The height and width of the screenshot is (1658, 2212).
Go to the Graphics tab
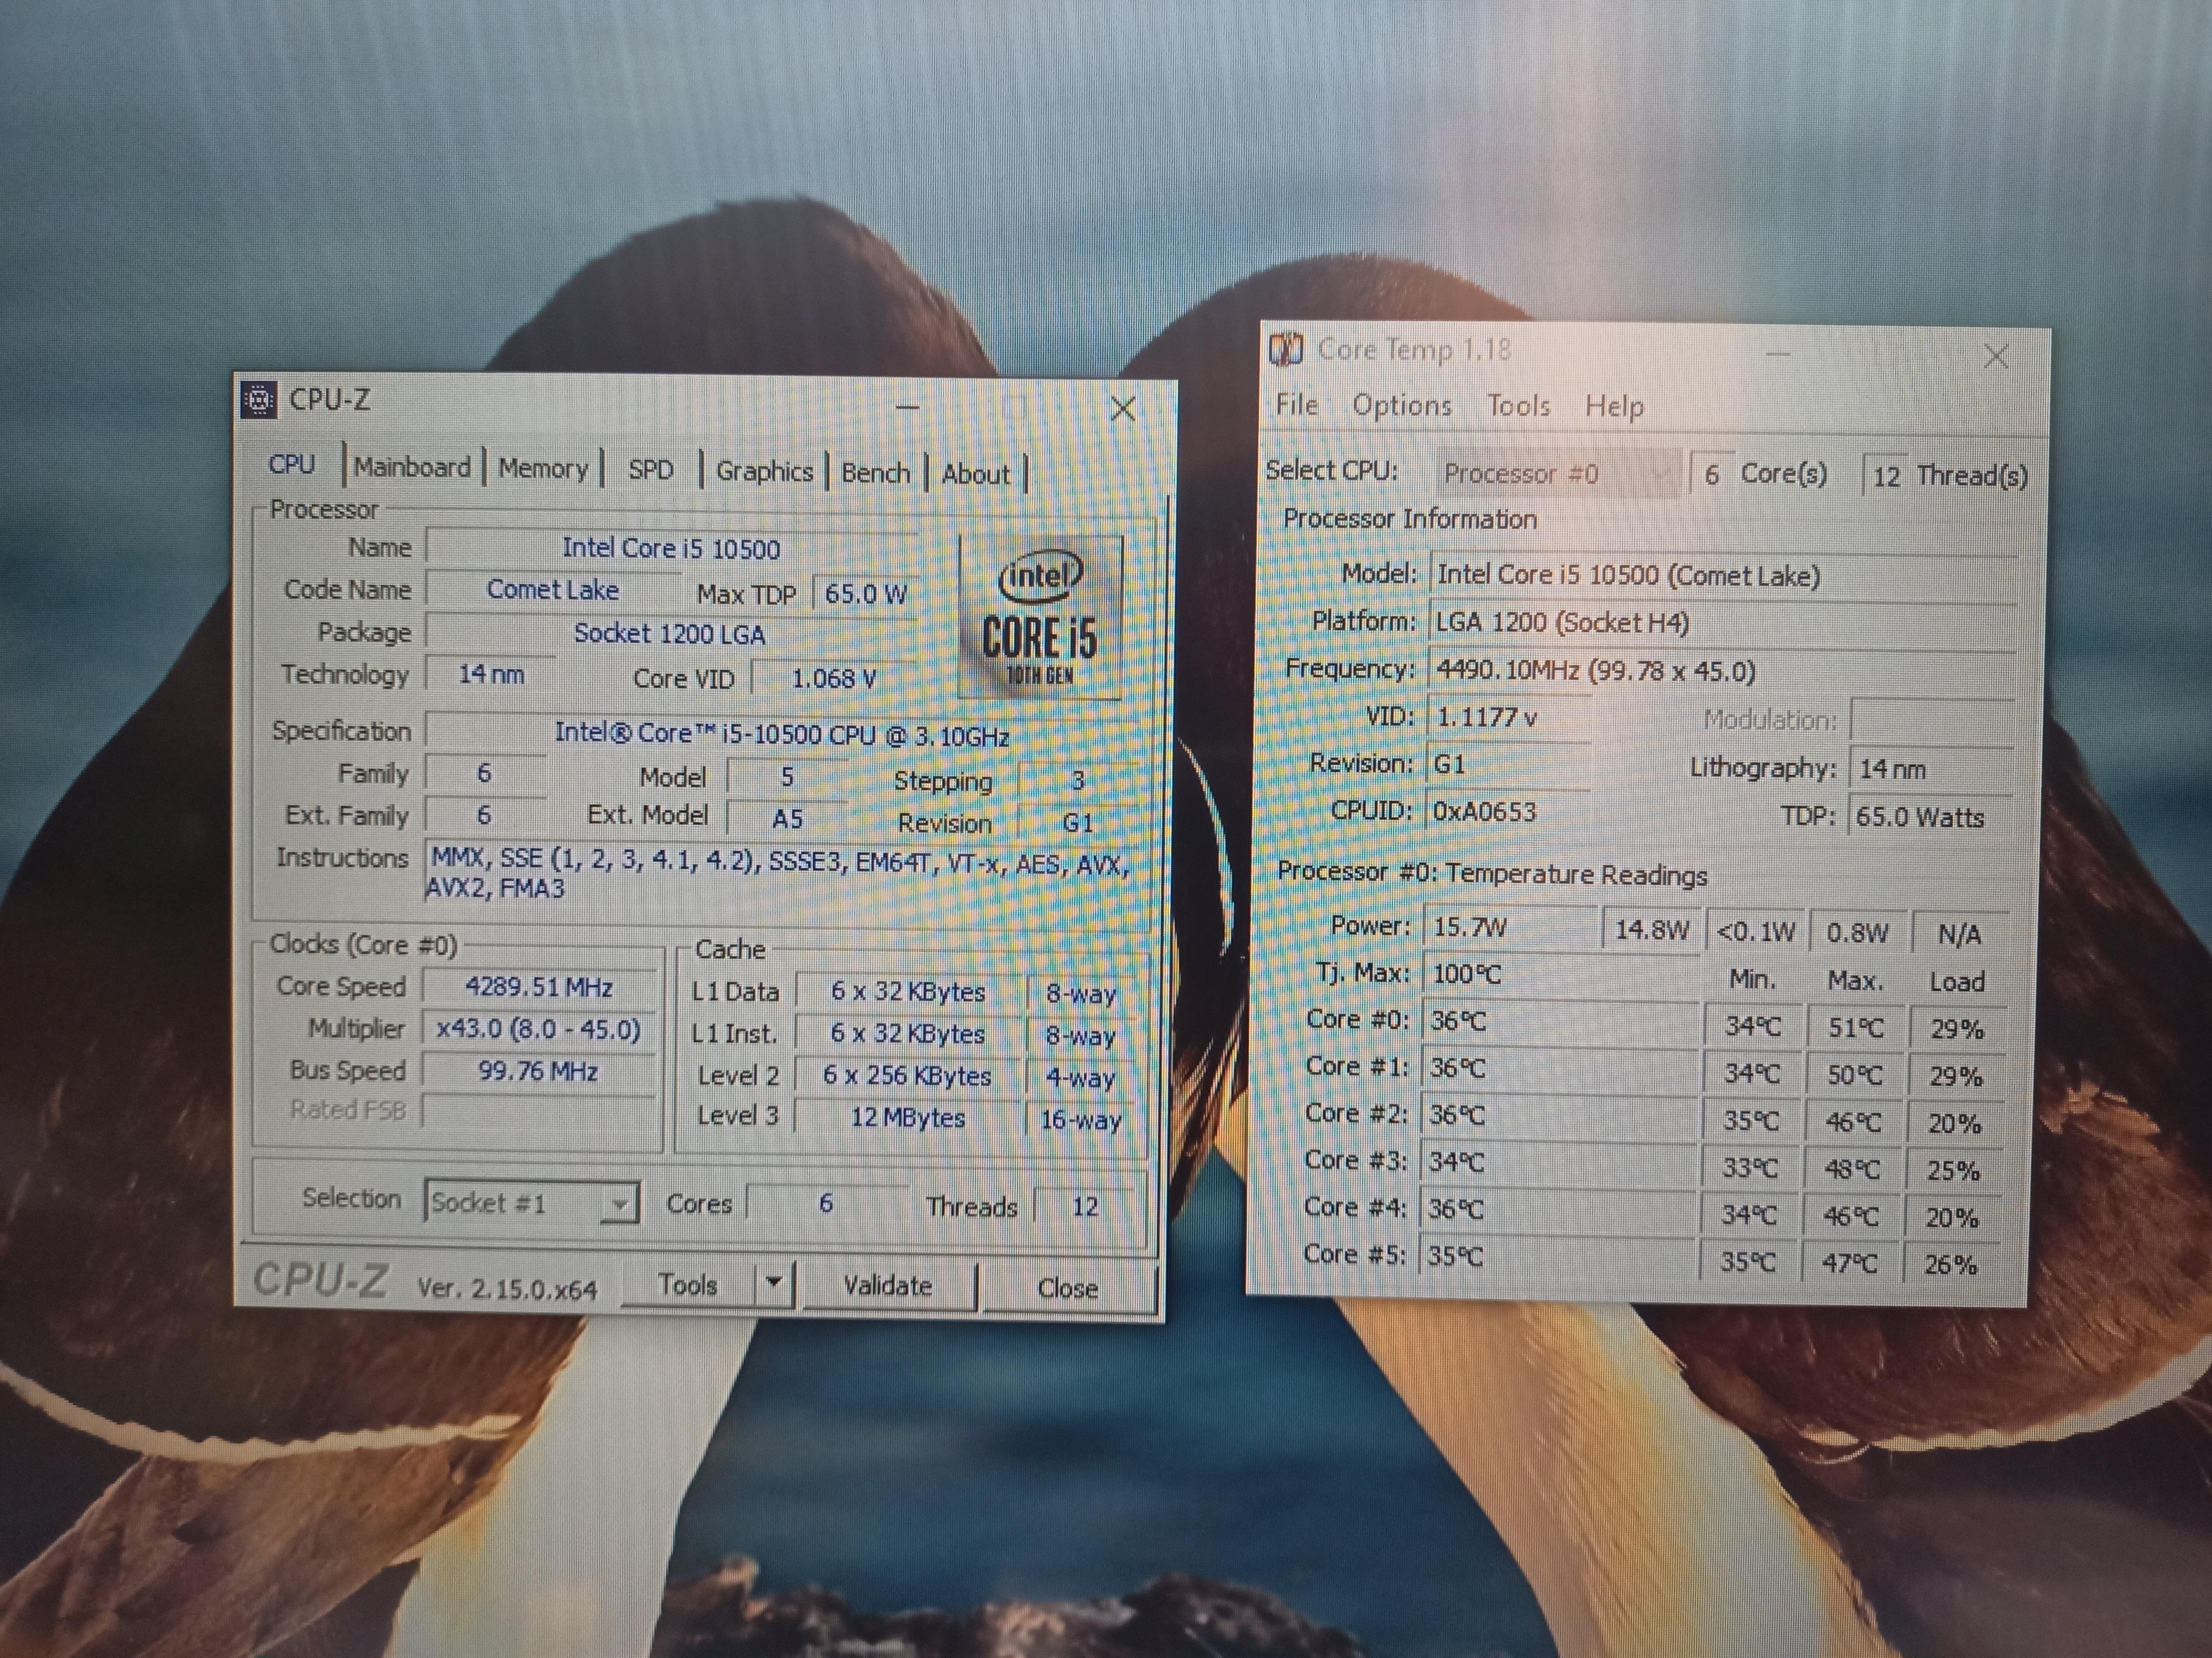(764, 472)
